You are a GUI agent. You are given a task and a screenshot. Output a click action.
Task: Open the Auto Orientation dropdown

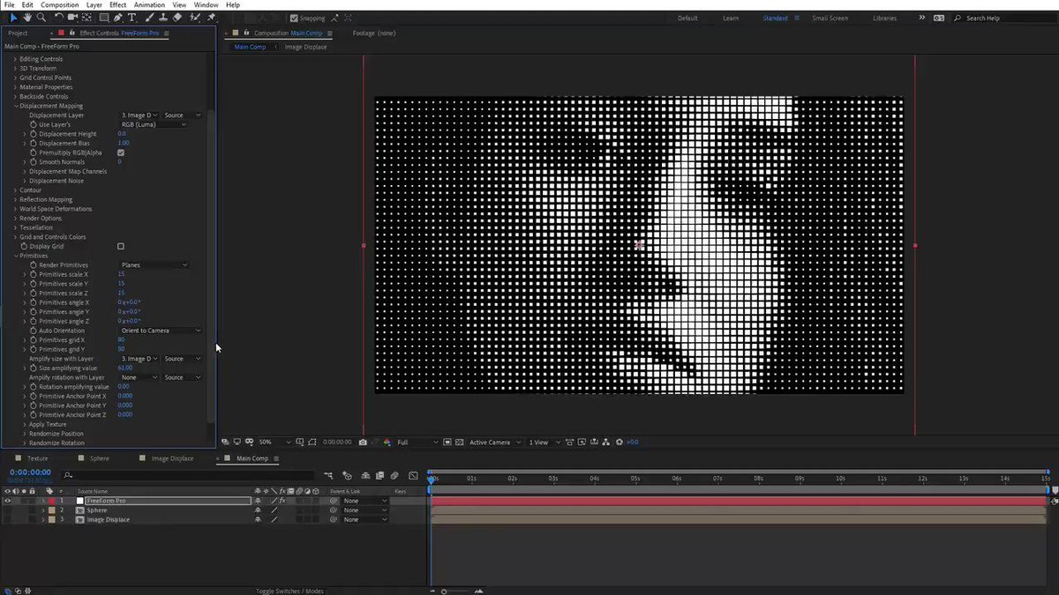[x=161, y=331]
